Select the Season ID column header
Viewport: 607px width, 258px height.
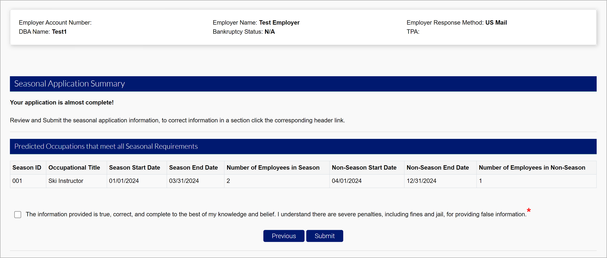coord(27,167)
